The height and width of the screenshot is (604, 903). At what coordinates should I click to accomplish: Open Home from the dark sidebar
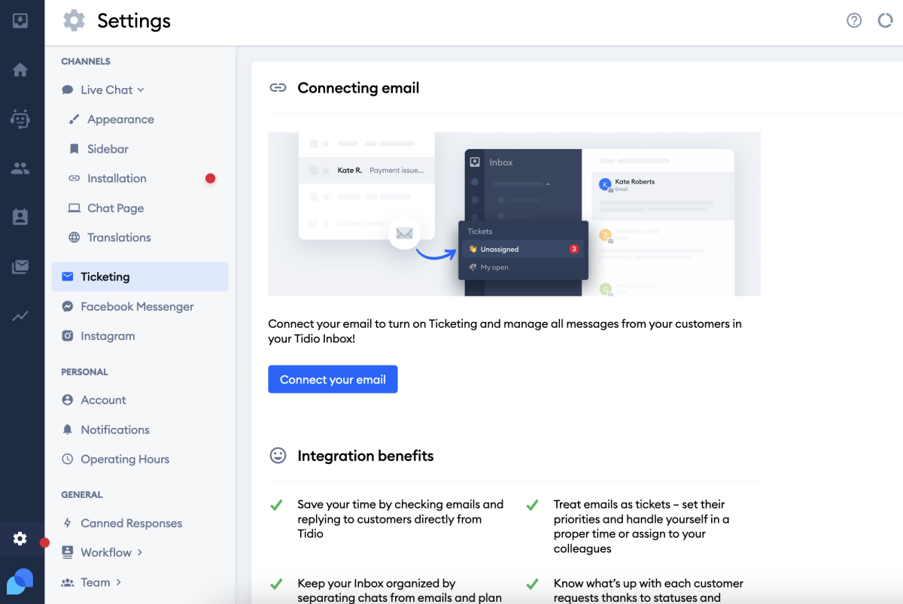click(x=22, y=69)
